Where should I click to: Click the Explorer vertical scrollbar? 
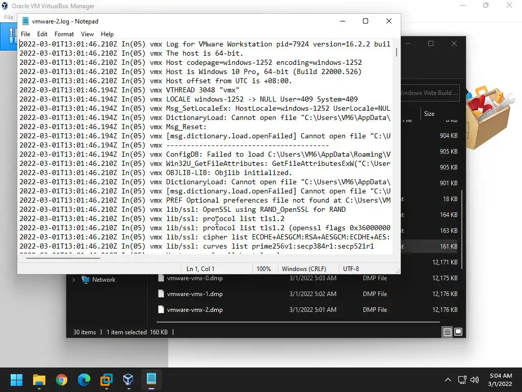point(462,229)
